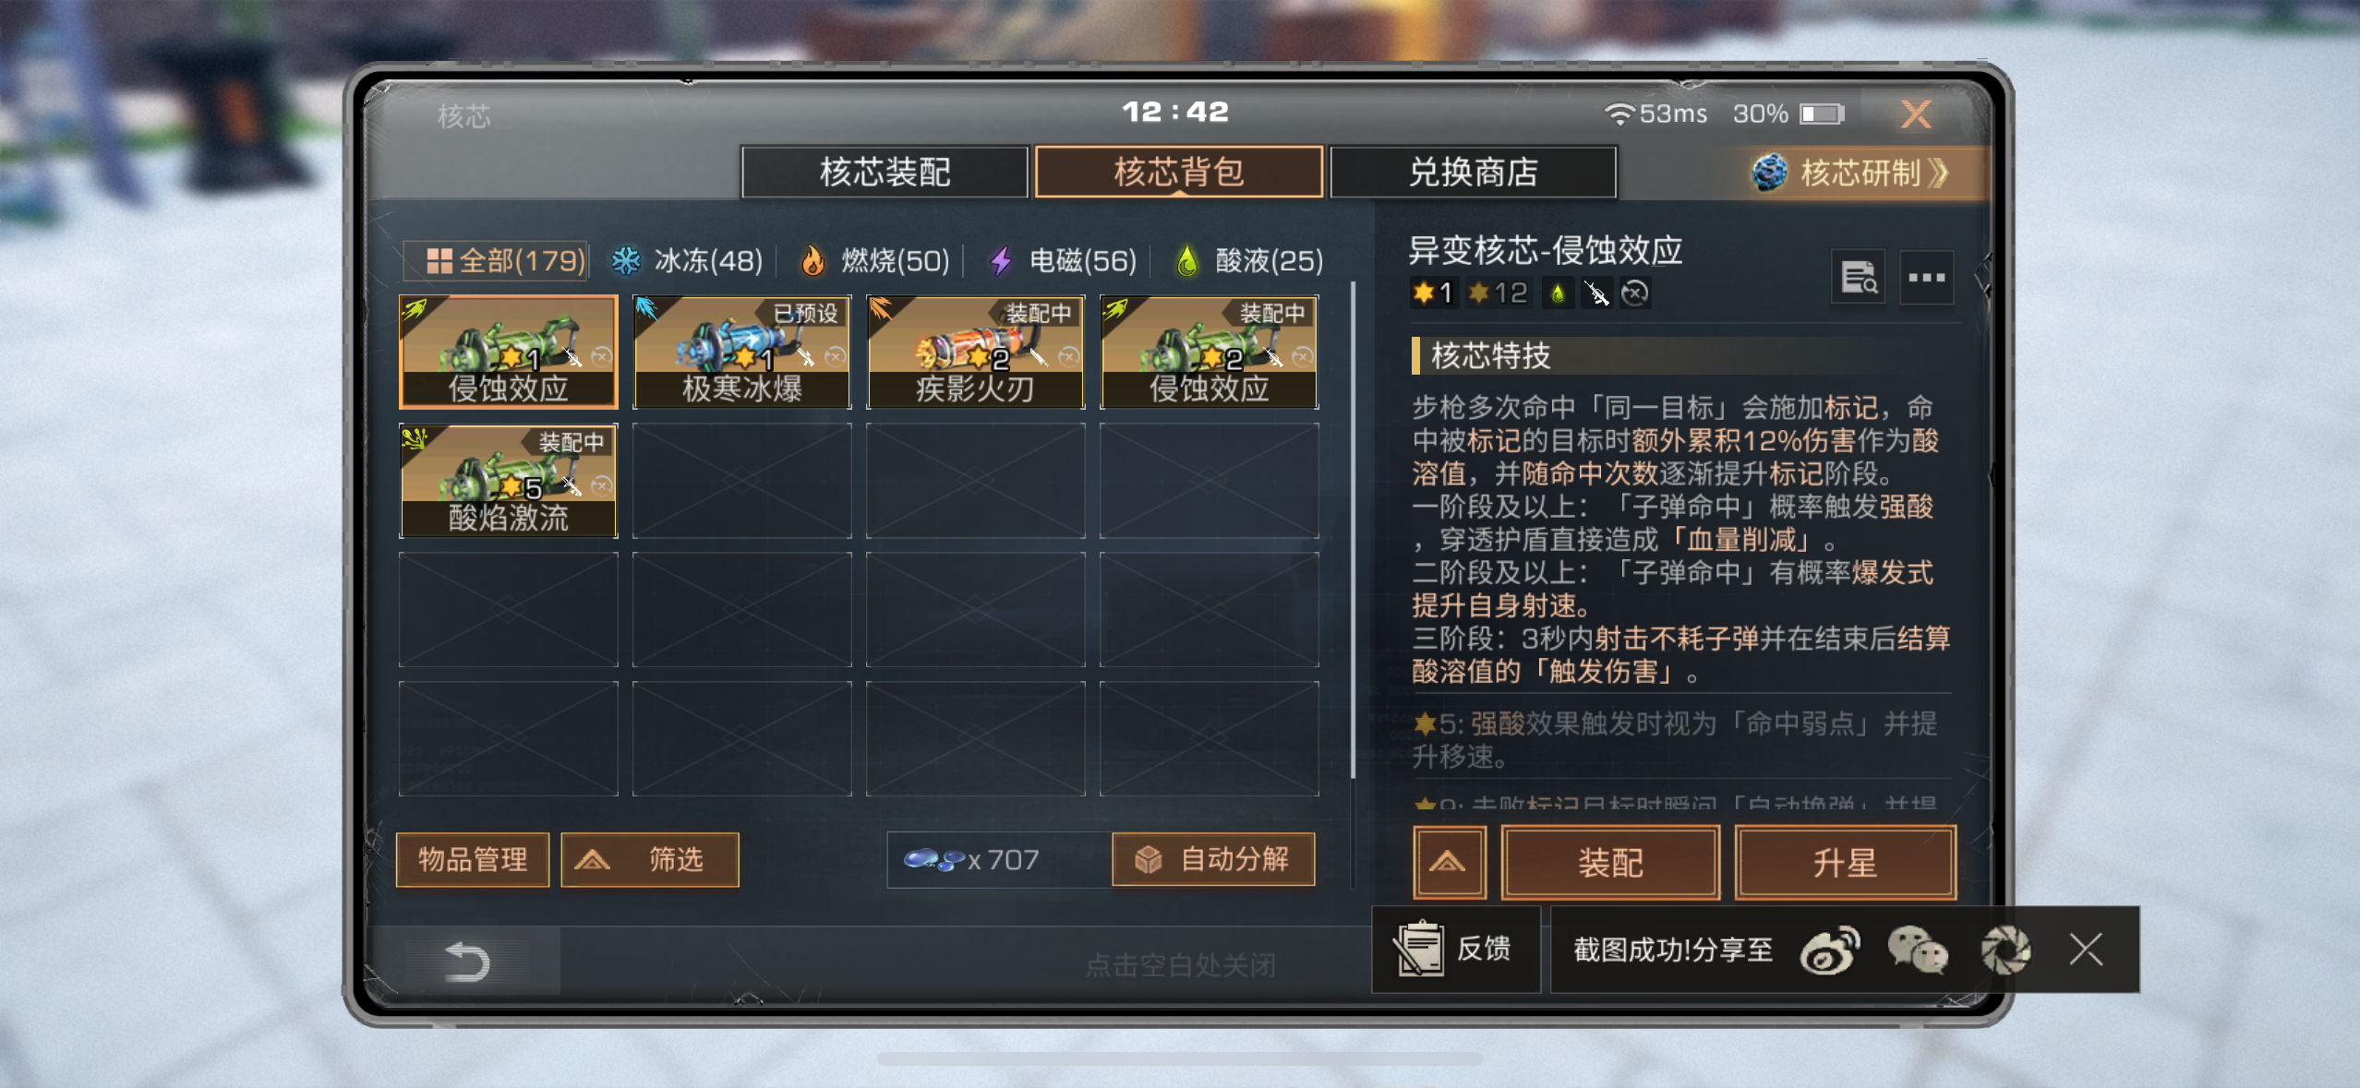Viewport: 2360px width, 1088px height.
Task: Open the three-dots more options menu
Action: 1926,277
